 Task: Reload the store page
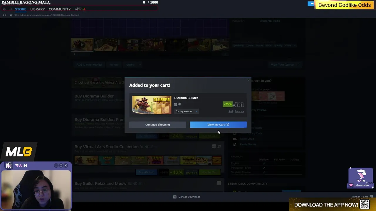point(4,15)
